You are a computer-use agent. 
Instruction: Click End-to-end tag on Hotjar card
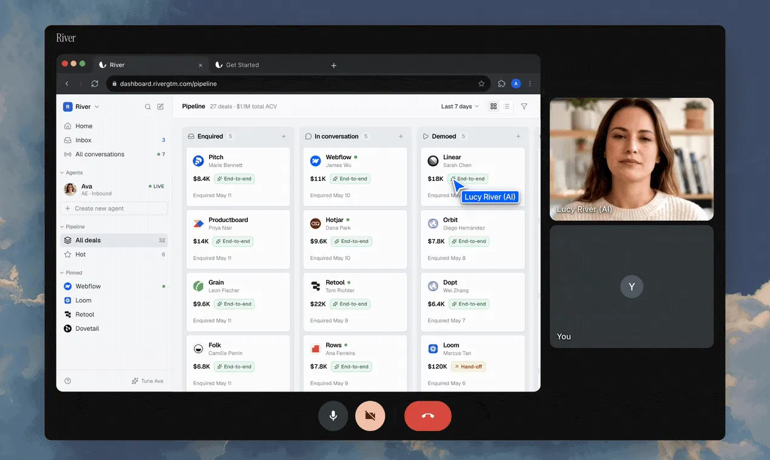[x=351, y=241]
